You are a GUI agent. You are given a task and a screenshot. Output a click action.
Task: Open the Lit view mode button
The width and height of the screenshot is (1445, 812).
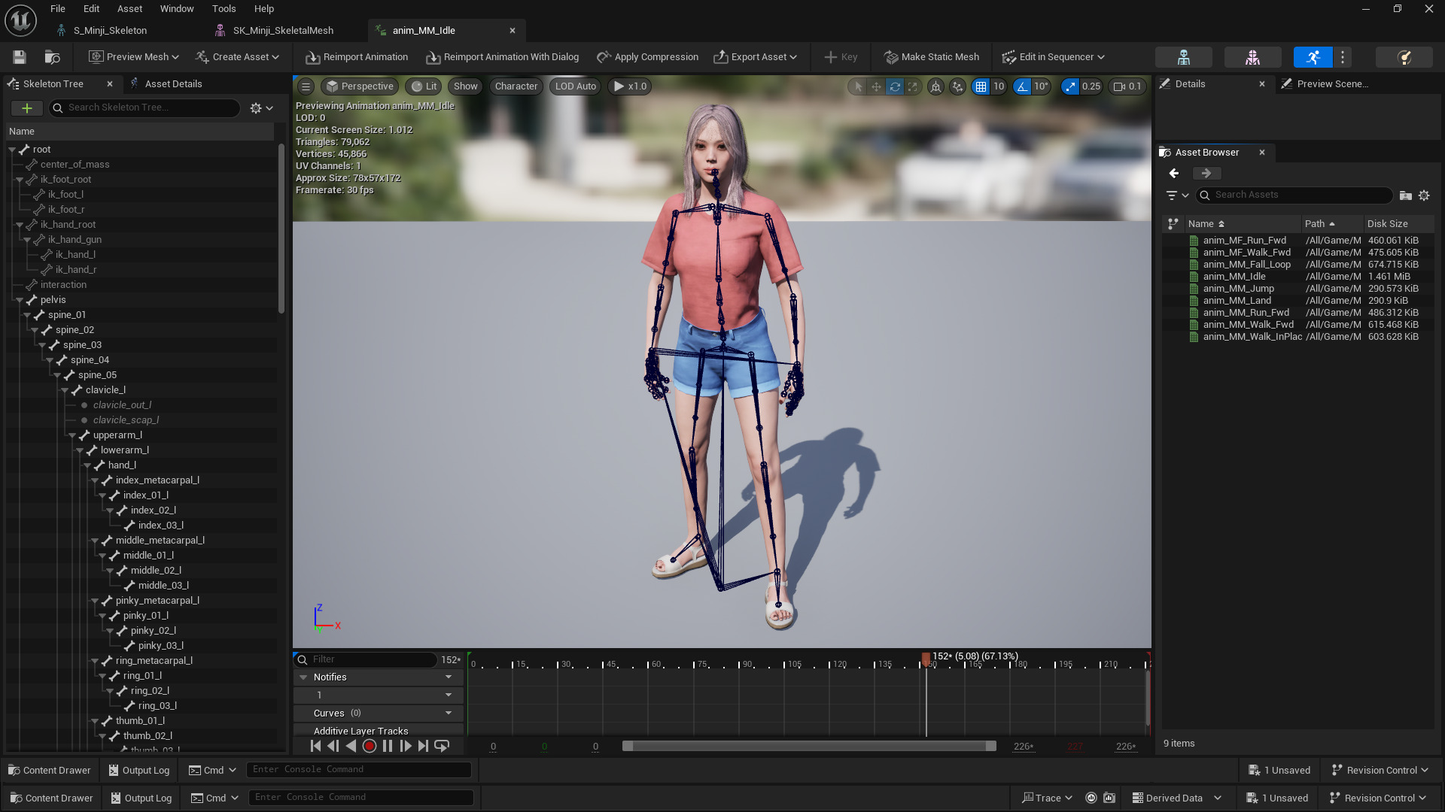point(424,86)
